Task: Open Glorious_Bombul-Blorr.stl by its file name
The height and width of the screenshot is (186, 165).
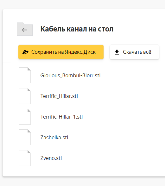Action: (70, 75)
